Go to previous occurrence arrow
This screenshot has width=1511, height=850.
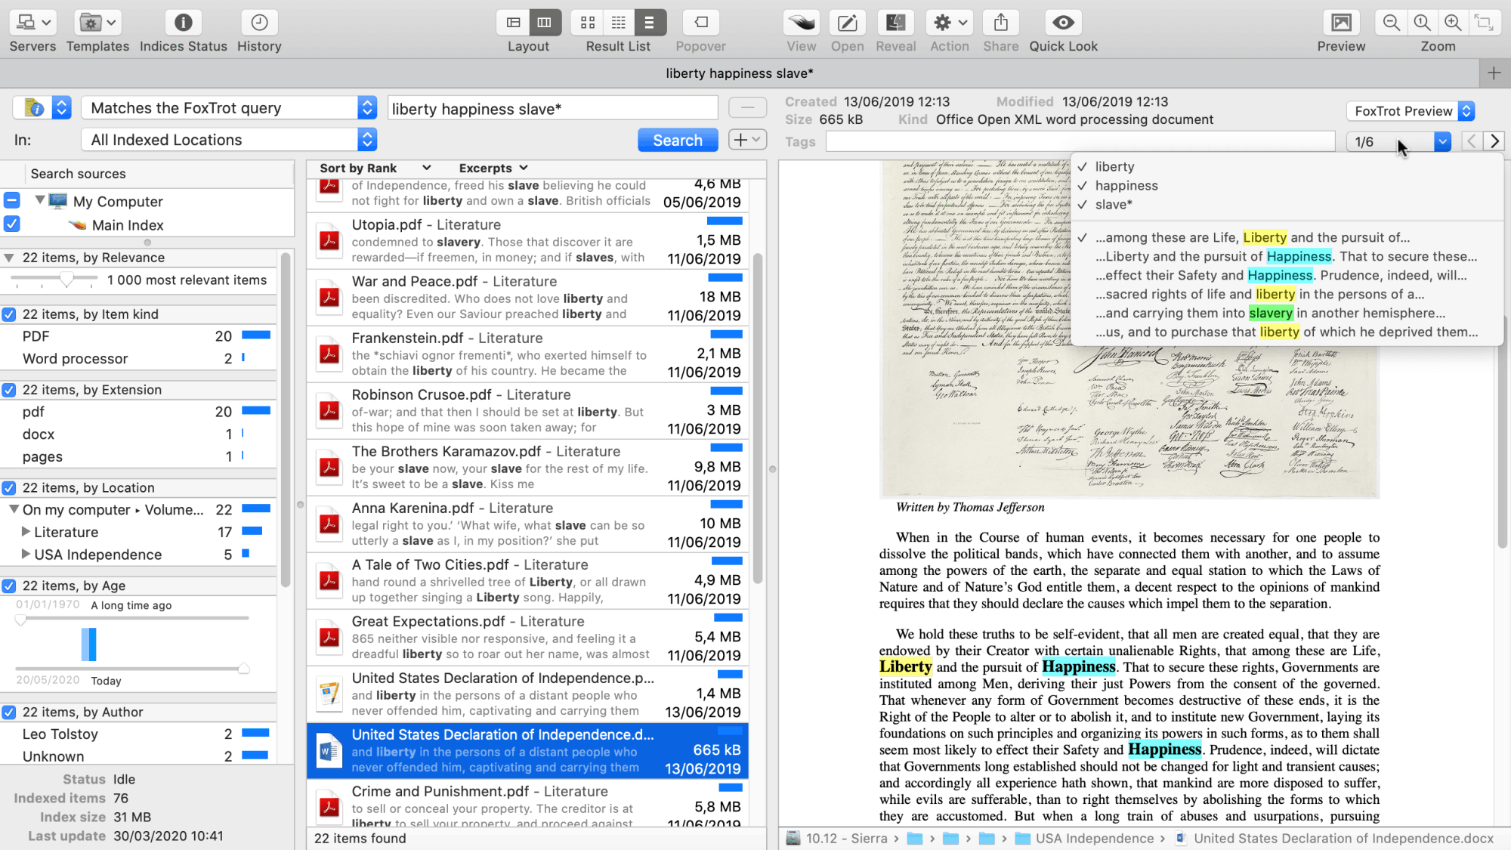(x=1471, y=141)
